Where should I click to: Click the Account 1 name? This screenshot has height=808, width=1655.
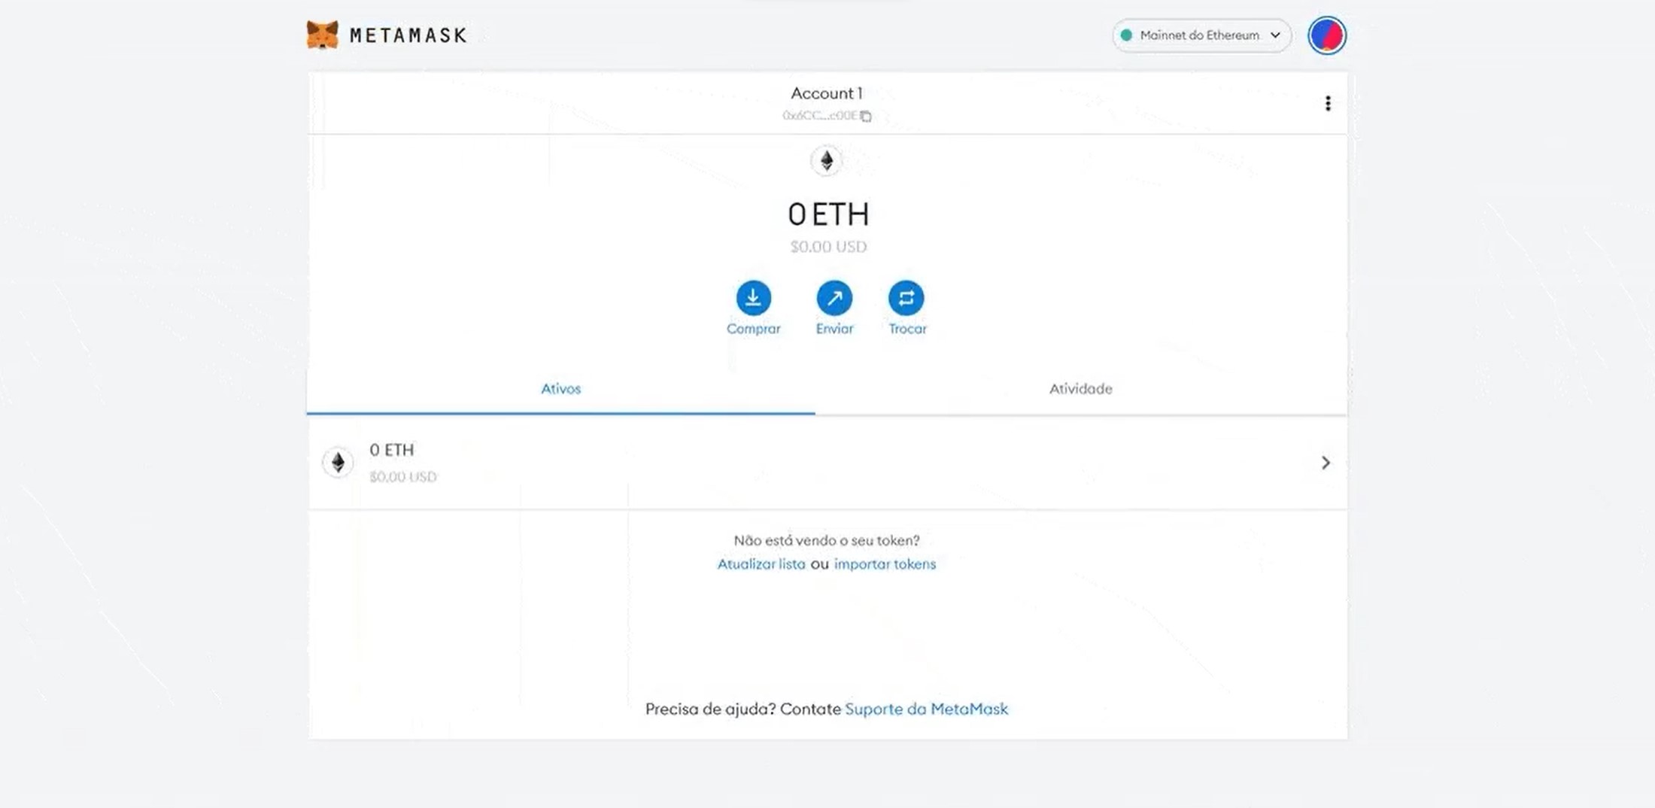point(827,93)
